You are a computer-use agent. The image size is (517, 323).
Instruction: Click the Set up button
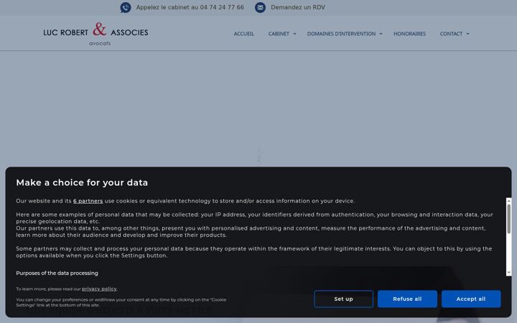(343, 299)
